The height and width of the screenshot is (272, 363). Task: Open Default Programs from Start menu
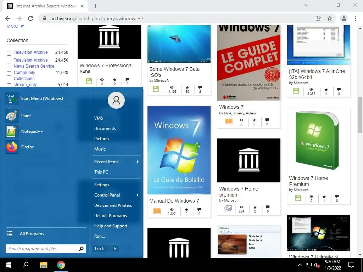(111, 216)
